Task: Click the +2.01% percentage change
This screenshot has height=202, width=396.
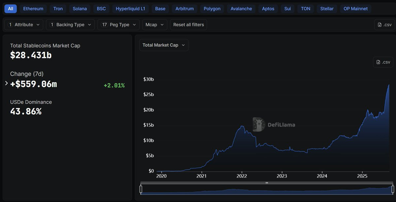Action: pyautogui.click(x=114, y=86)
